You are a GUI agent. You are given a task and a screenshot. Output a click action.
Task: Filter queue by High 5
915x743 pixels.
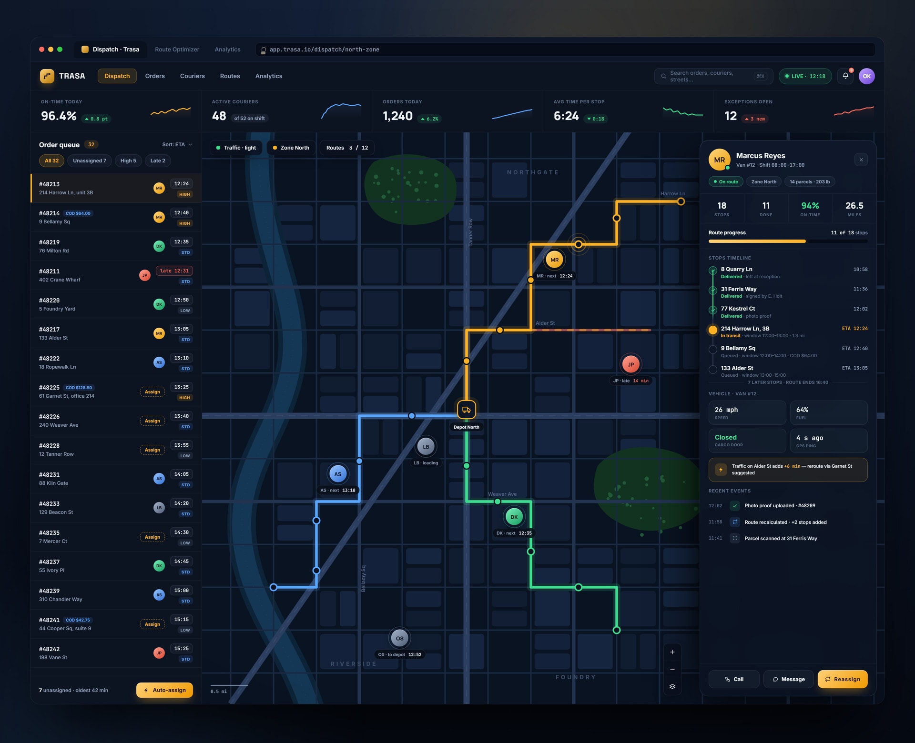click(x=128, y=161)
